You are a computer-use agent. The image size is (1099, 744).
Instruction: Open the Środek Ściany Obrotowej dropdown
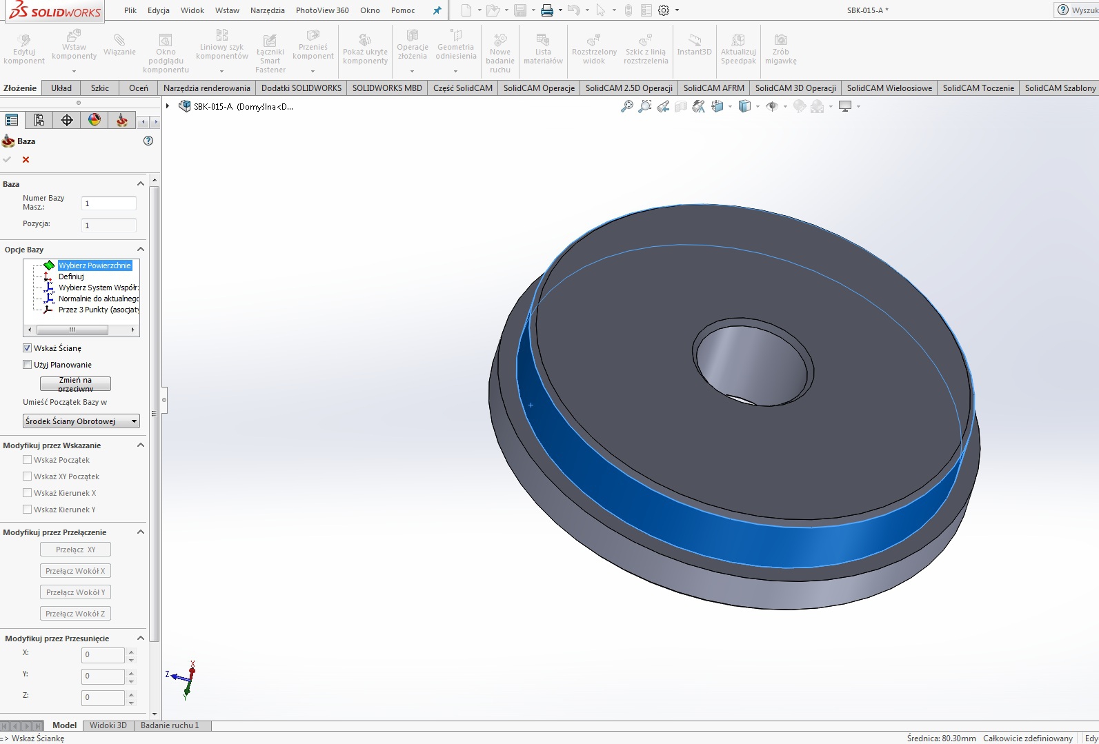pyautogui.click(x=81, y=421)
